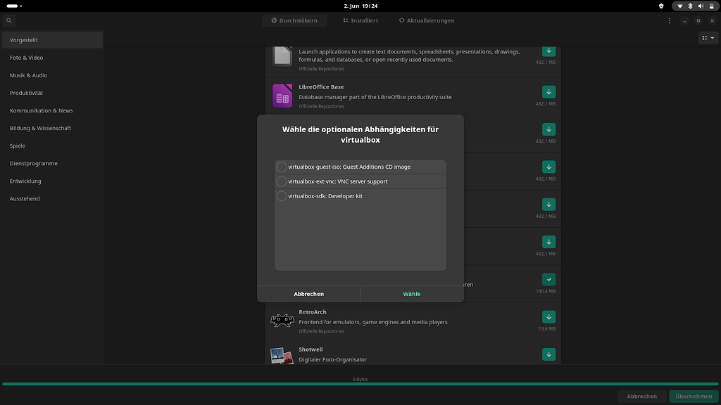Open the view layout dropdown
Image resolution: width=721 pixels, height=405 pixels.
(x=707, y=37)
